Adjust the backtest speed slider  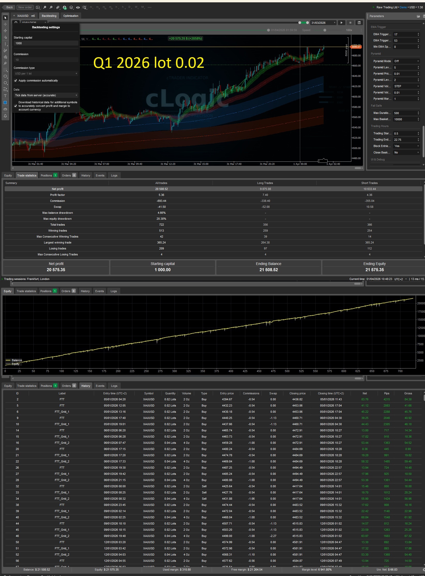[324, 30]
